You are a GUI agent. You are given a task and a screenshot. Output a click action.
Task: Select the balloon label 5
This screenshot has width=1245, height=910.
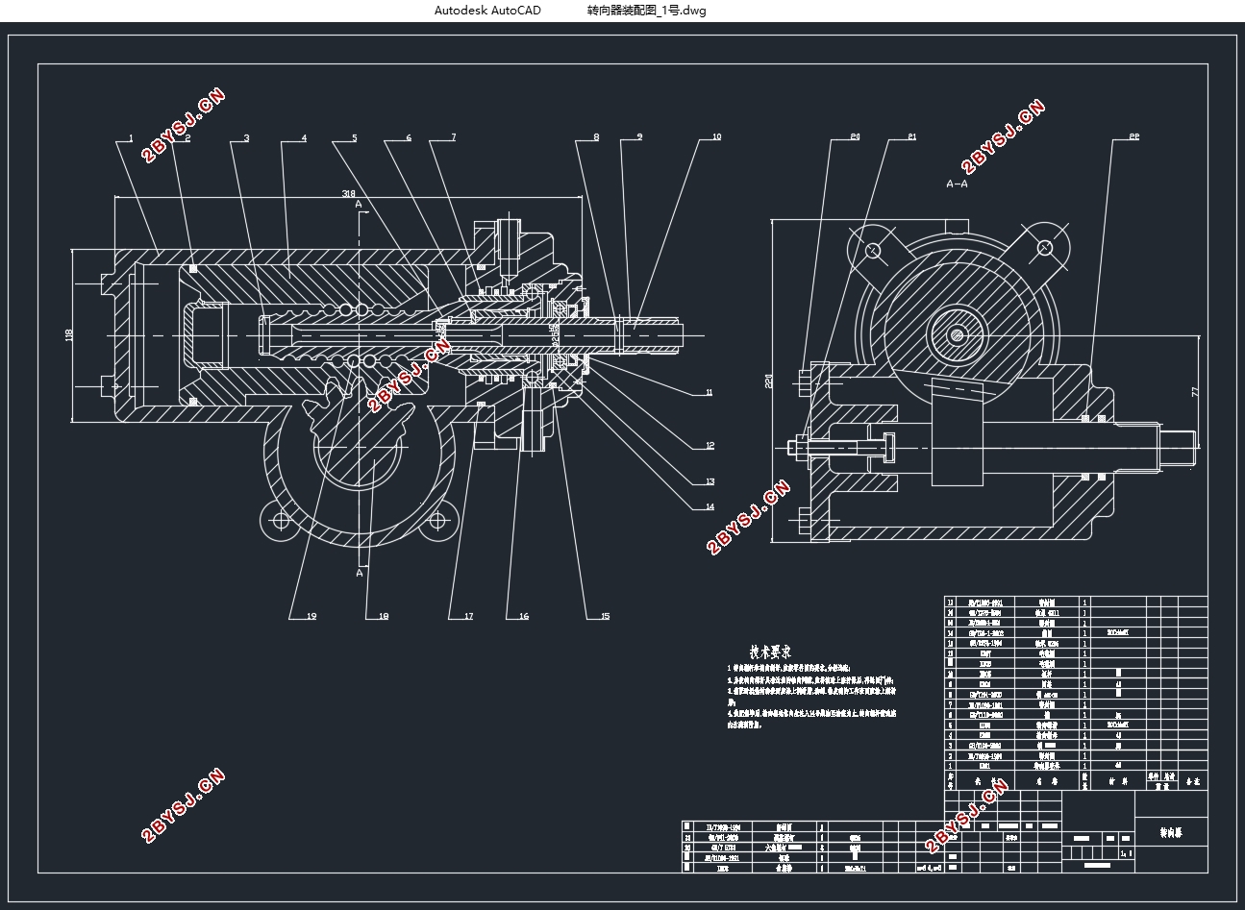pos(354,138)
